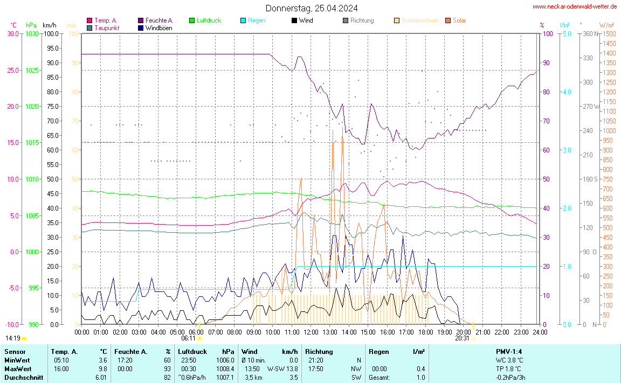Click the sun icon beside 14:19
Viewport: 621px width, 383px height.
coord(24,338)
